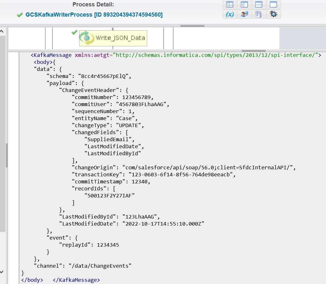Screen dimensions: 326x284
Task: Click the schema value "8cc4r45667pElQ"
Action: pos(103,76)
